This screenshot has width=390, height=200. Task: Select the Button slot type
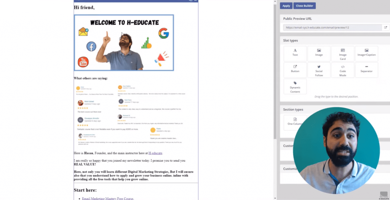[x=295, y=70]
